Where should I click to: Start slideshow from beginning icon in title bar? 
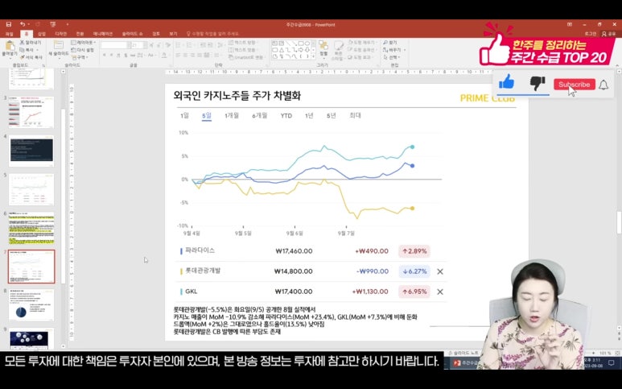53,25
